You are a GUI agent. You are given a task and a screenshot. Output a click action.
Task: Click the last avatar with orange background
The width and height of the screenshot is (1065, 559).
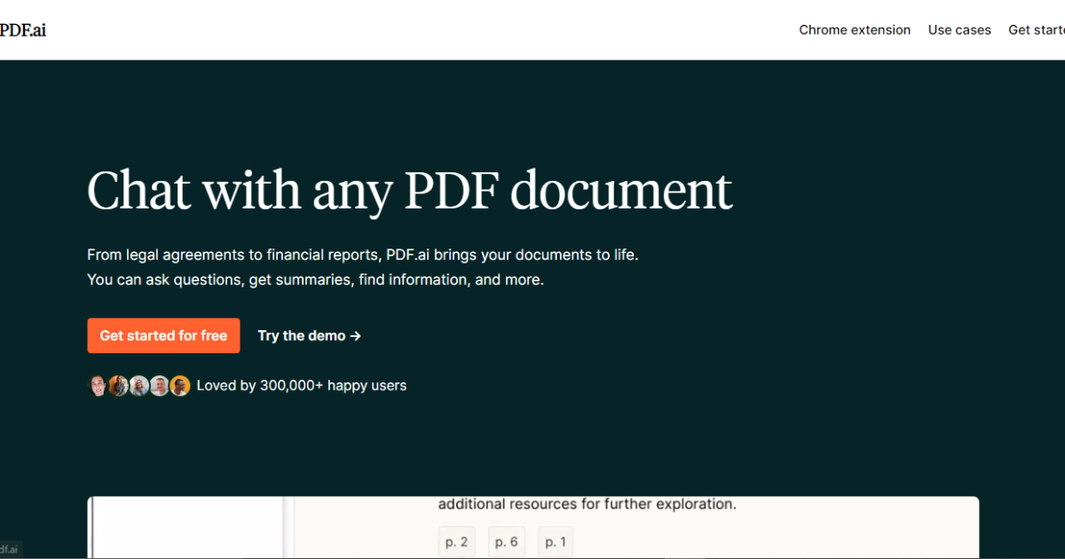click(180, 386)
